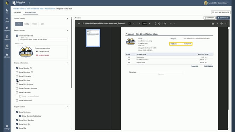Check Show Contract Number option
Viewport: 235px width, 132px height.
pyautogui.click(x=17, y=88)
